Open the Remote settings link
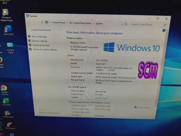 pos(40,41)
